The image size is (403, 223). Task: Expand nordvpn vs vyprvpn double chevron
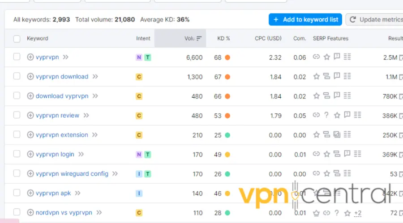pyautogui.click(x=99, y=212)
